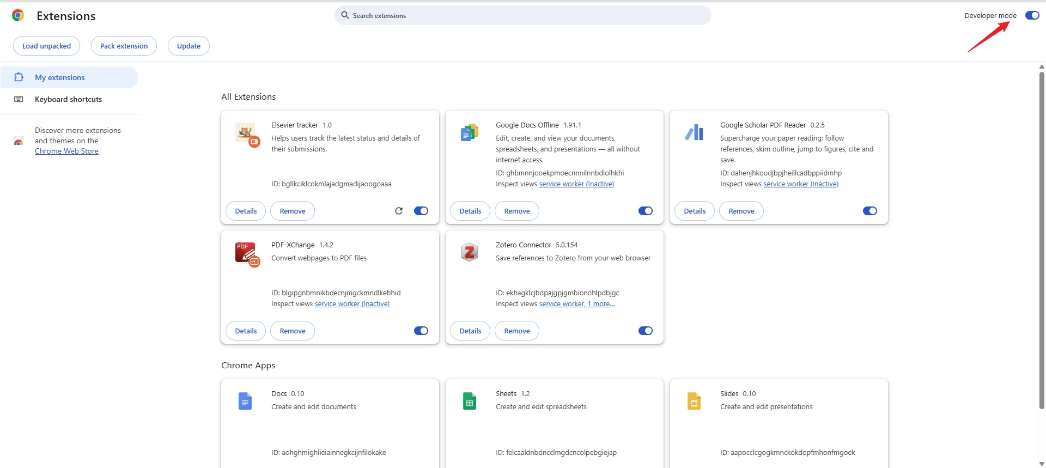Click the Google Scholar PDF Reader icon
The width and height of the screenshot is (1046, 468).
(694, 132)
